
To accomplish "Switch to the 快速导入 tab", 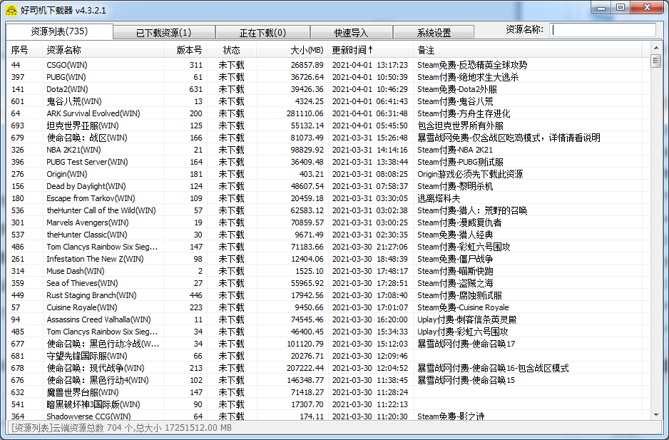I will [x=351, y=32].
